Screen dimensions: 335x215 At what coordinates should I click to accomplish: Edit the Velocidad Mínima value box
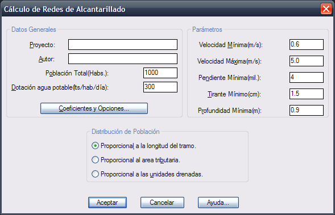(x=307, y=44)
